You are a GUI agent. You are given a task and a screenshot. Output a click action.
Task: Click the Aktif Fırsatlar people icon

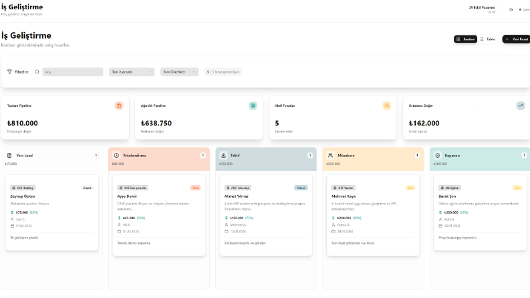(x=387, y=106)
